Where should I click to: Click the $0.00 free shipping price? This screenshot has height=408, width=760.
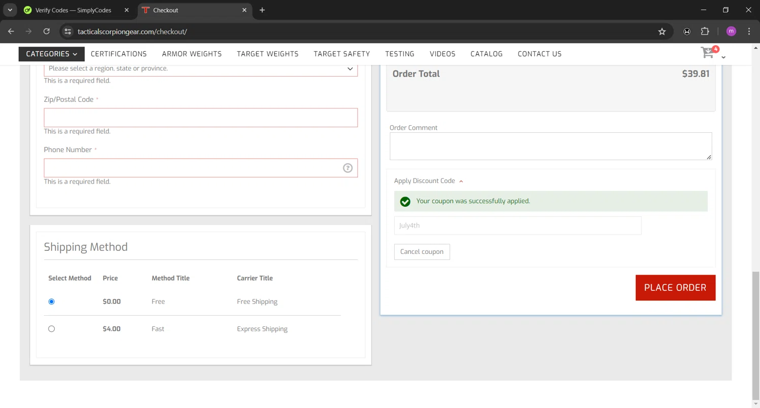[111, 302]
